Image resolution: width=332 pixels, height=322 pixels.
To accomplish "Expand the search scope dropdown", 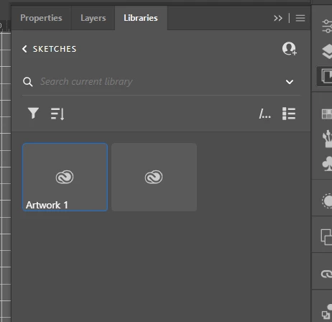I will click(290, 82).
